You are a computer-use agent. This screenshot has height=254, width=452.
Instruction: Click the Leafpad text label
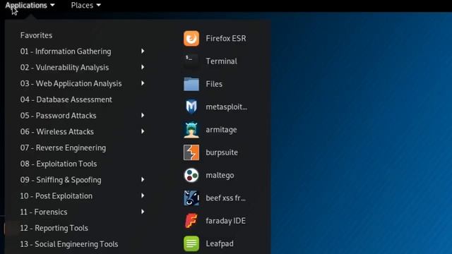pyautogui.click(x=220, y=243)
